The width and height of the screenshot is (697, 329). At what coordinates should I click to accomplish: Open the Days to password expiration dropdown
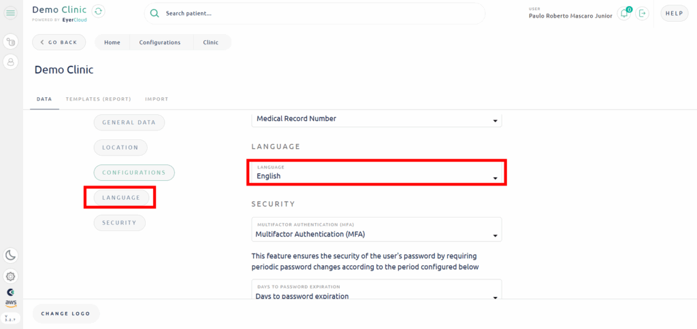click(376, 292)
